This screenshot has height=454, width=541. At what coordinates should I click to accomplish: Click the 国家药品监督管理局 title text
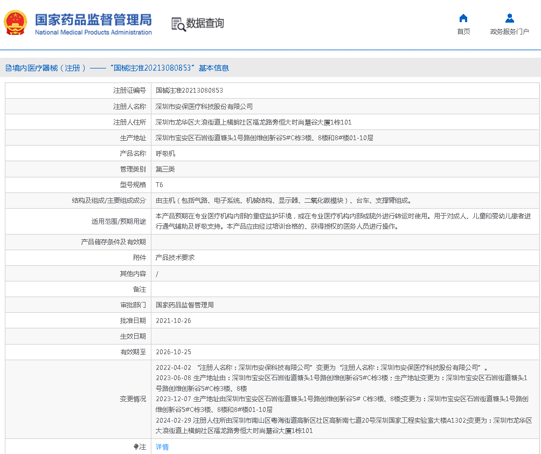[x=93, y=19]
